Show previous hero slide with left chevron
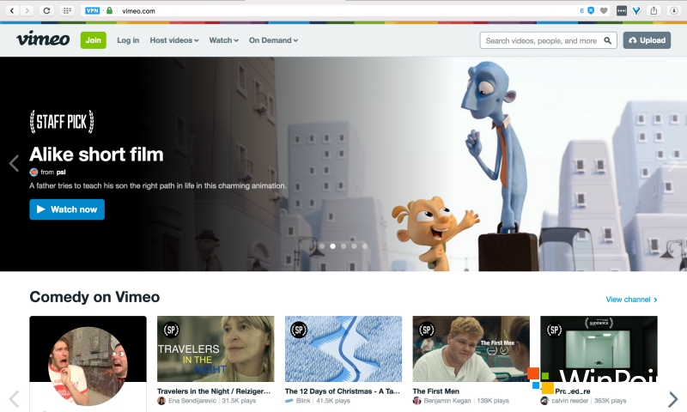The height and width of the screenshot is (412, 687). tap(14, 163)
